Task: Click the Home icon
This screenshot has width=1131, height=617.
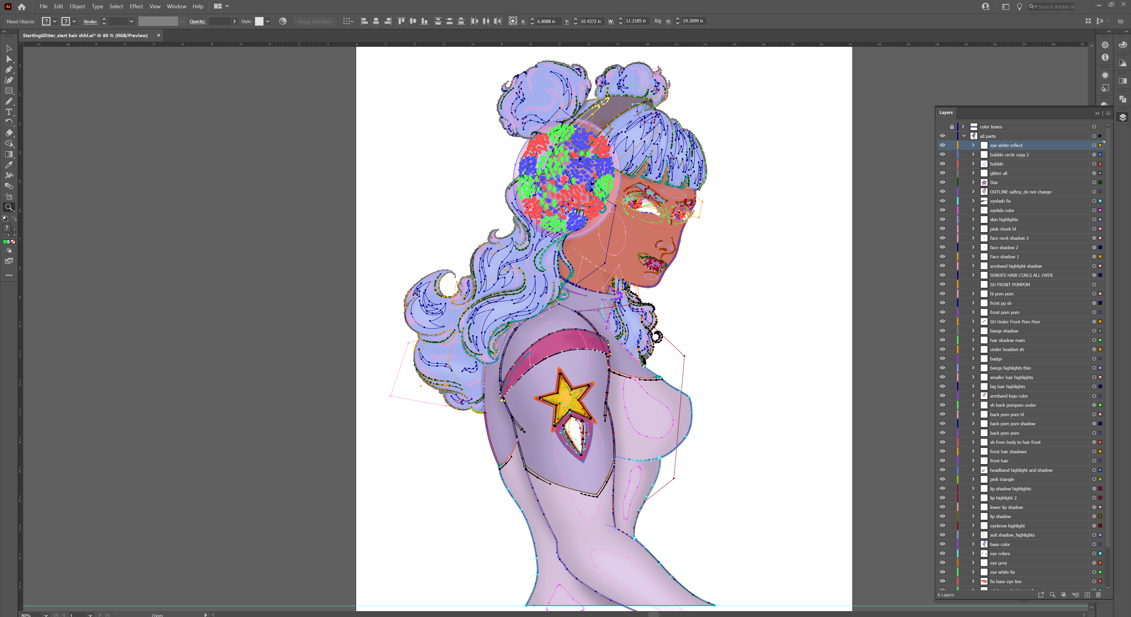Action: click(x=22, y=6)
